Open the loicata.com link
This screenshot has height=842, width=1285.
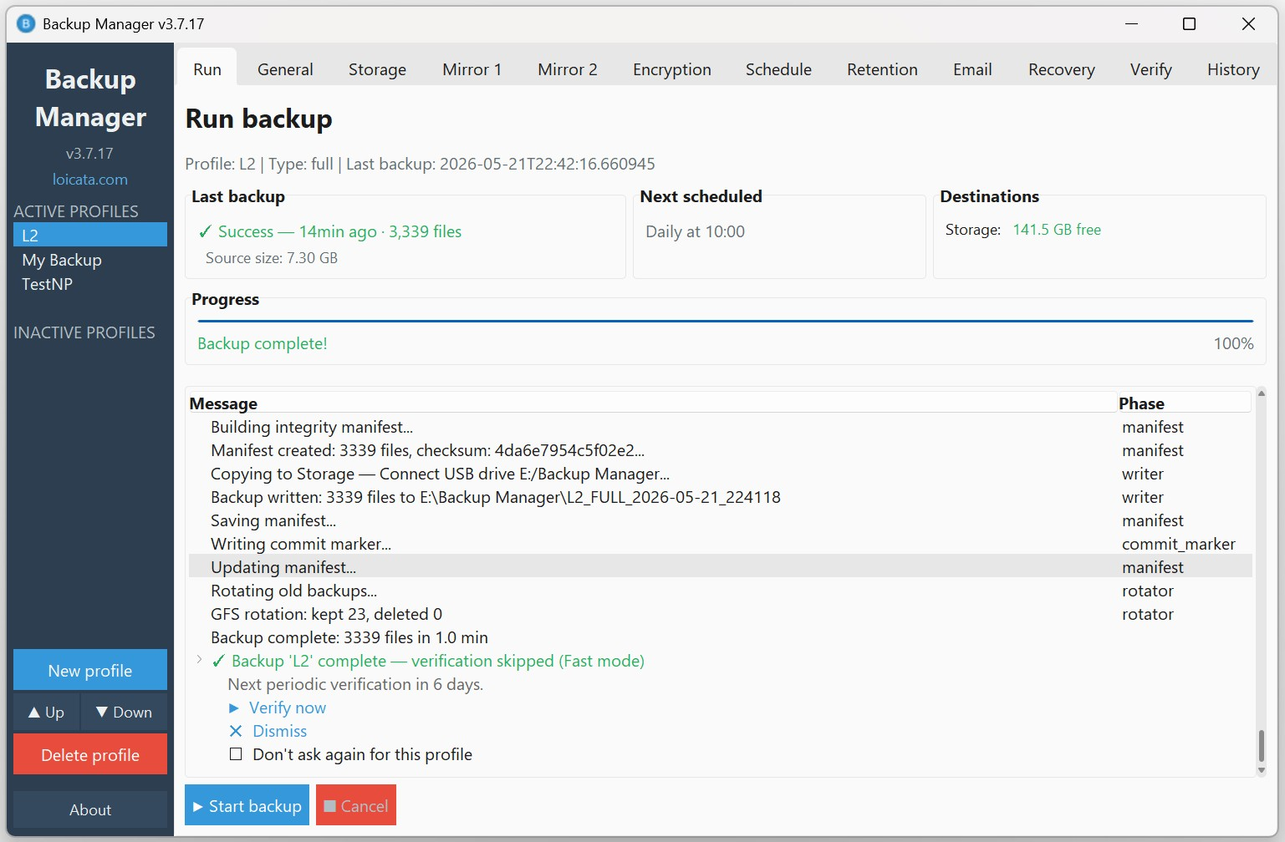click(x=90, y=180)
